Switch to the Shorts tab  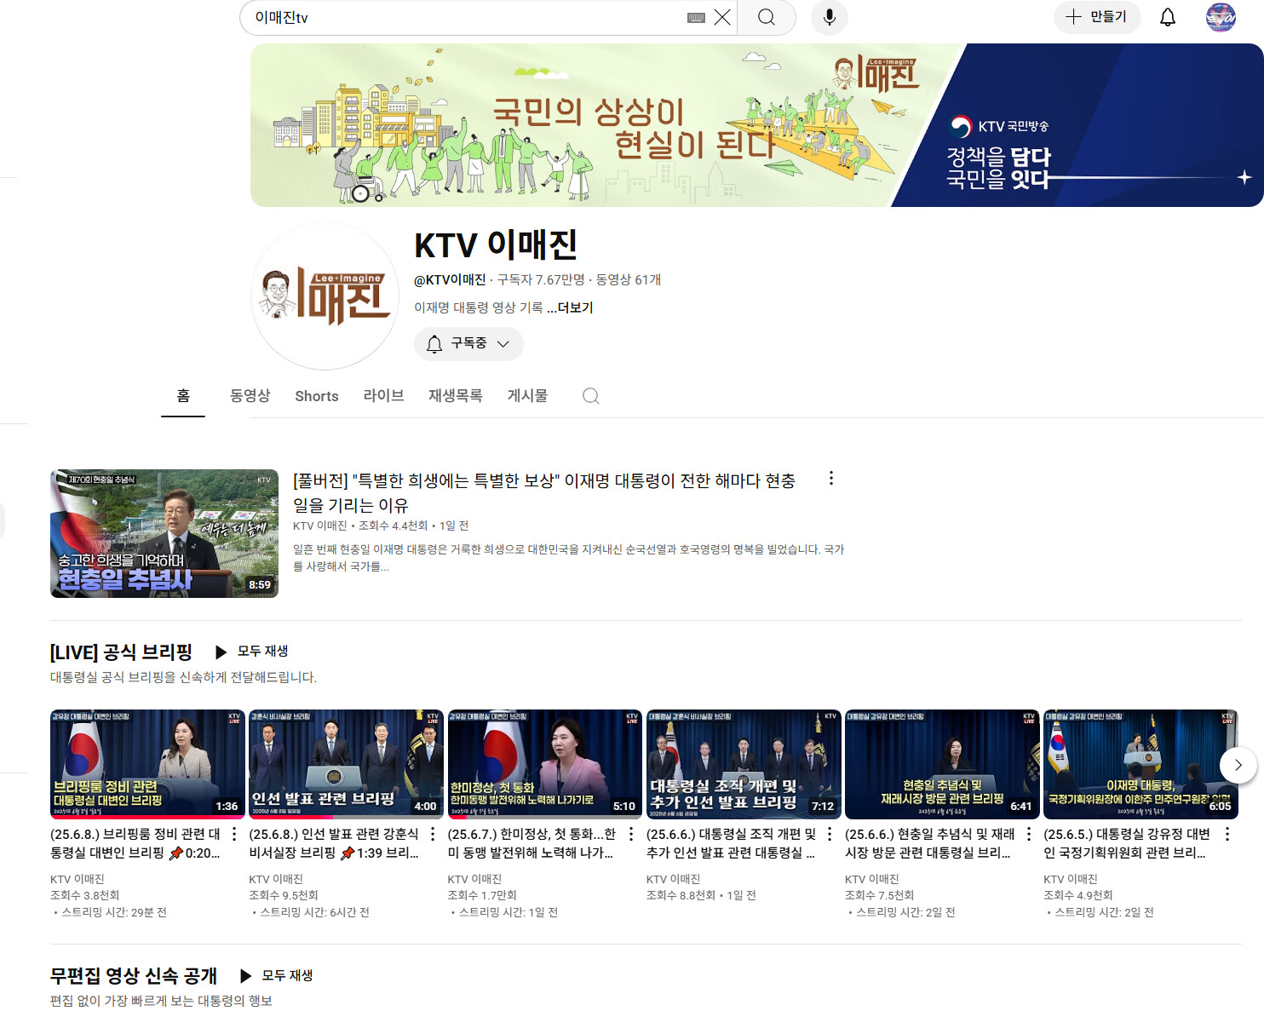click(x=317, y=396)
